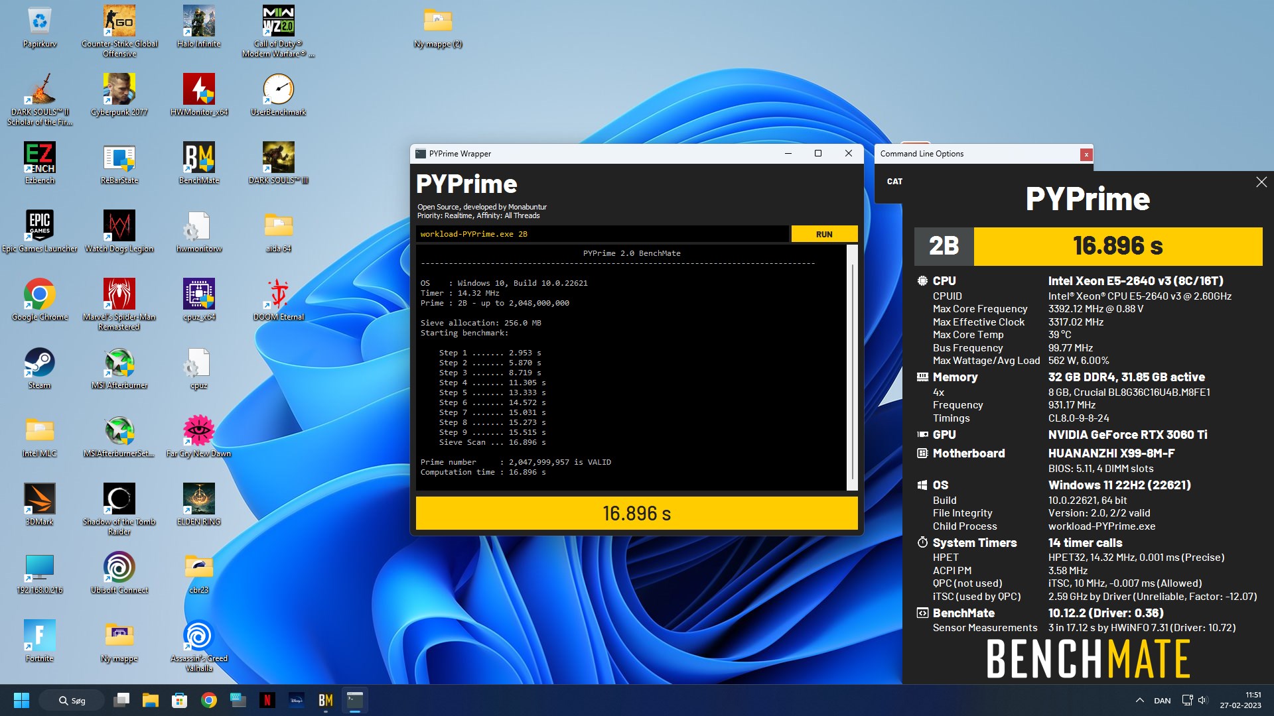Open Task View from the taskbar

121,700
